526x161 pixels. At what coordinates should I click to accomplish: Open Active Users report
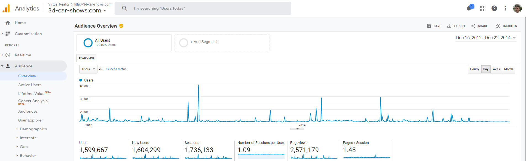30,85
